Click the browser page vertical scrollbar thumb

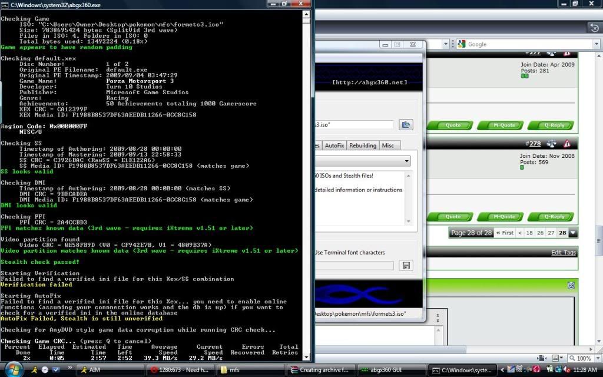pos(599,240)
